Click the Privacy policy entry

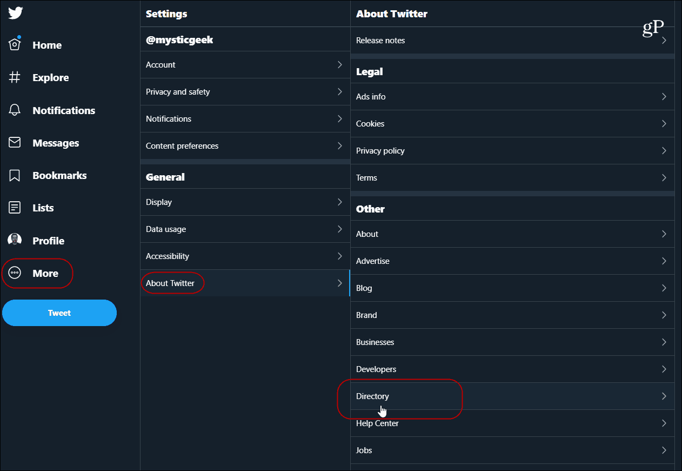click(x=512, y=151)
